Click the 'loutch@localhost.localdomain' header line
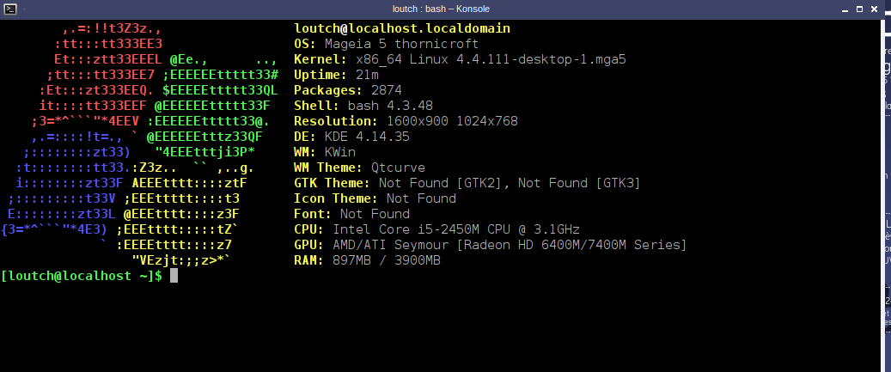 click(x=402, y=28)
